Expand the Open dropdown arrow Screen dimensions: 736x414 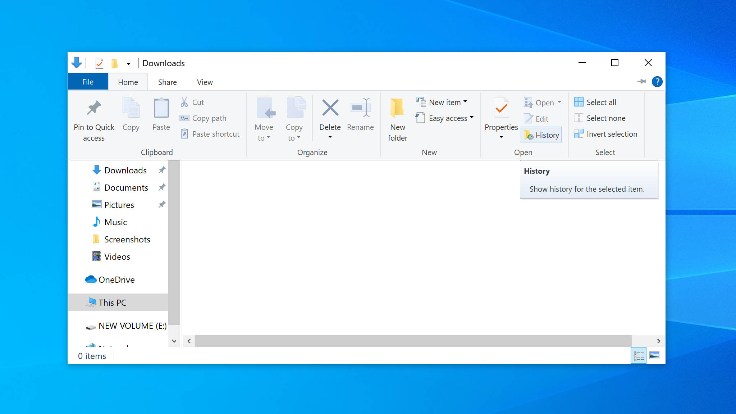pos(559,102)
